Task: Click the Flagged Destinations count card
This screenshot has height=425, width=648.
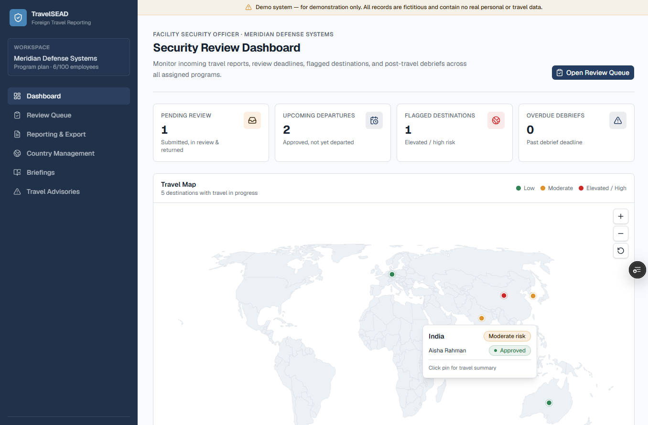Action: click(x=454, y=133)
